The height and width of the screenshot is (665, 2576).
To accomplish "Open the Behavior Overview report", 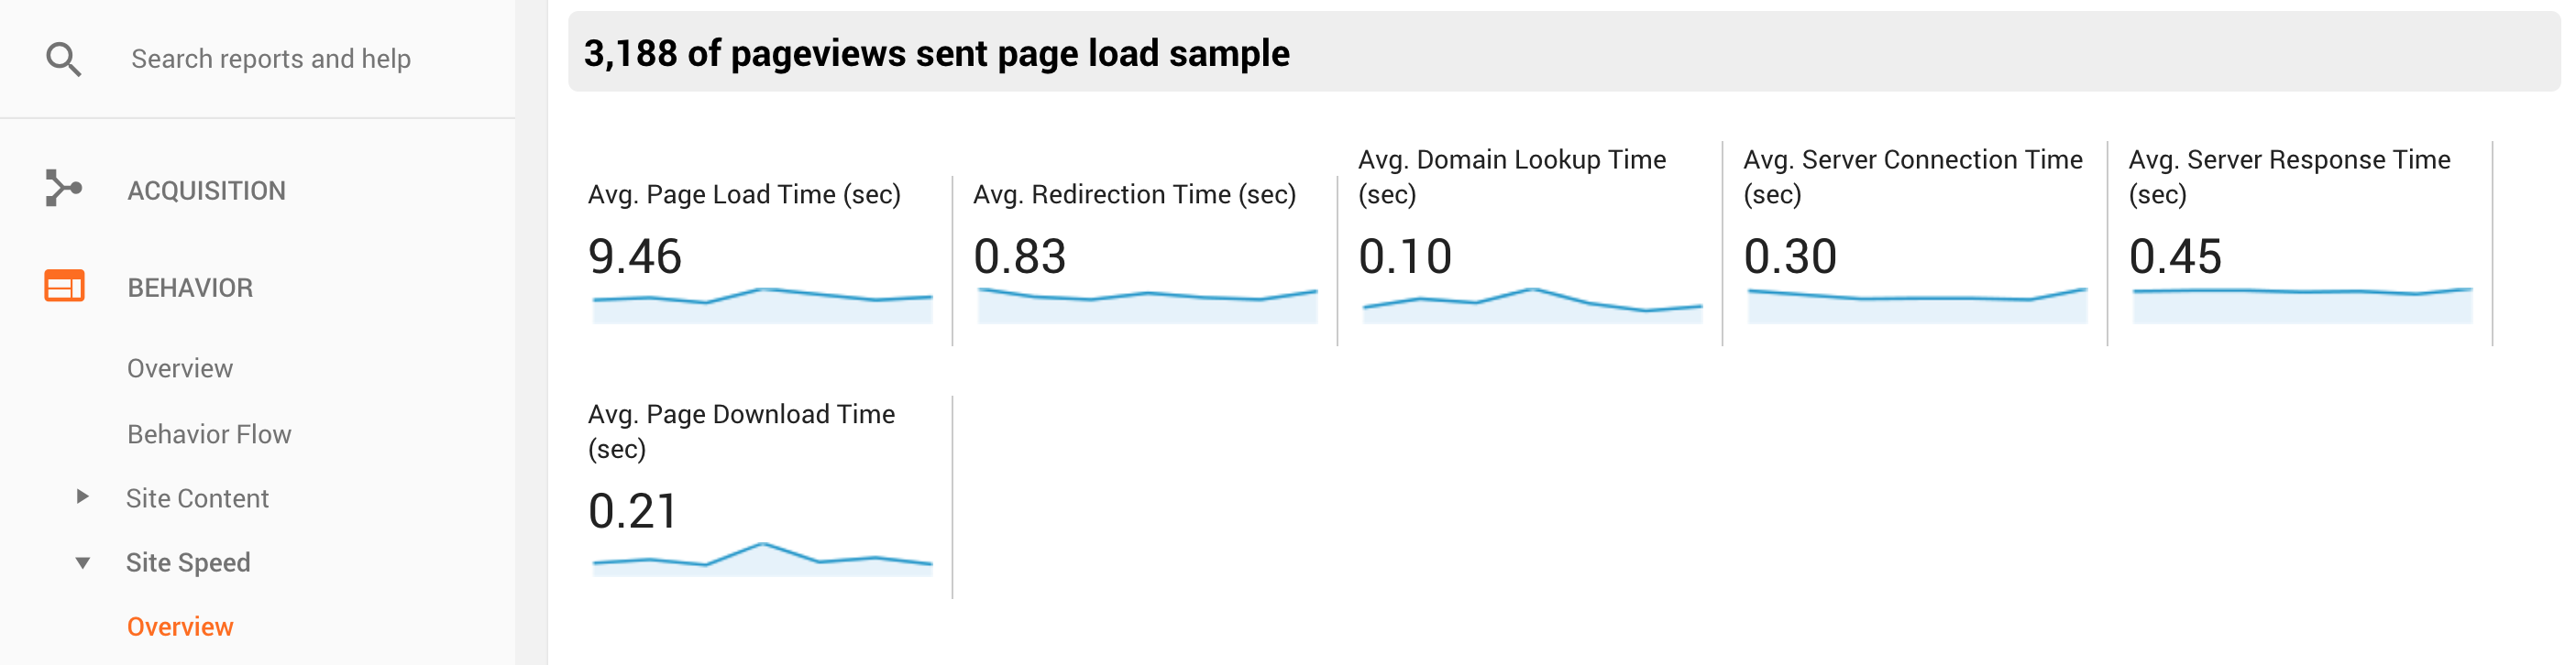I will tap(180, 368).
